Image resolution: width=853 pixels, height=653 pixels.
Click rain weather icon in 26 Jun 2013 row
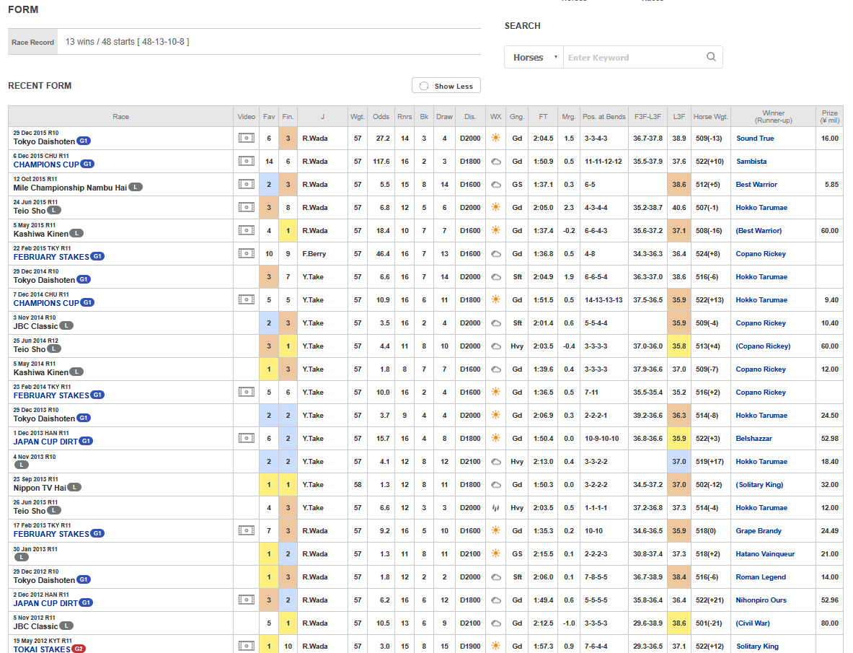pos(495,508)
